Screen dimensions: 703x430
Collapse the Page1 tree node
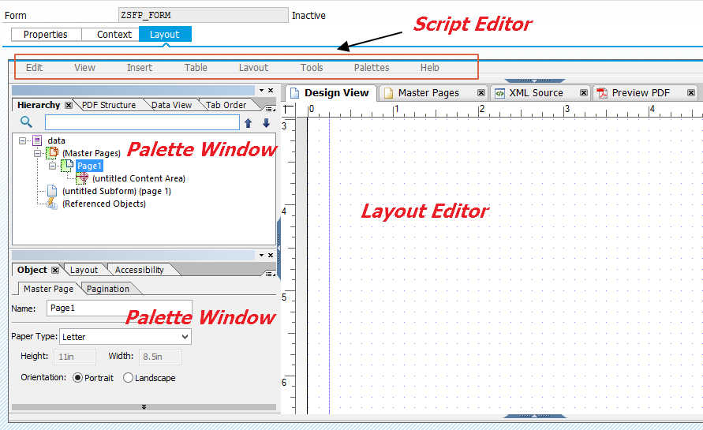(x=52, y=166)
